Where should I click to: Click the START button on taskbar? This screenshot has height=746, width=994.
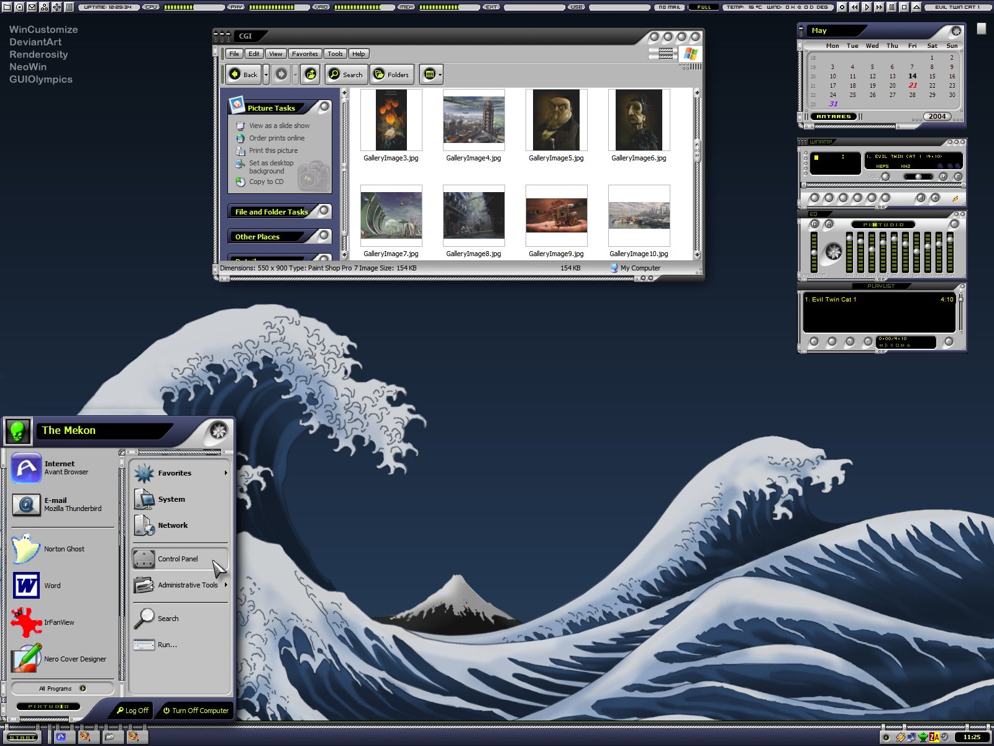tap(23, 737)
